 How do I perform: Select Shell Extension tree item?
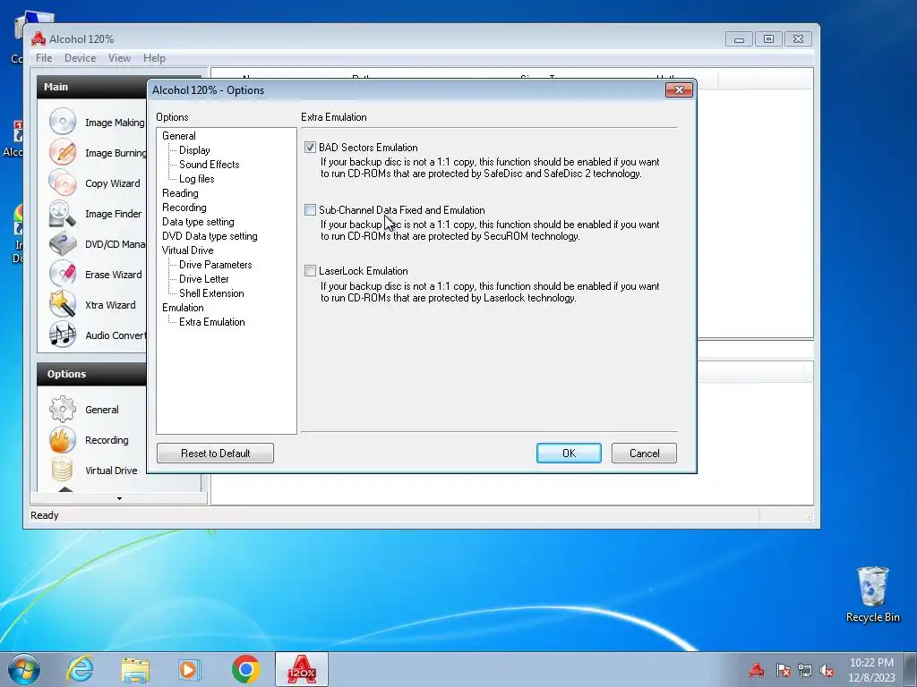pos(211,293)
